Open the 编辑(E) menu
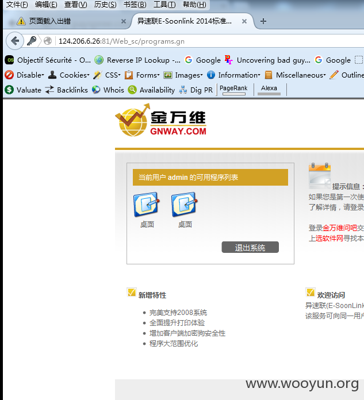 coord(46,5)
